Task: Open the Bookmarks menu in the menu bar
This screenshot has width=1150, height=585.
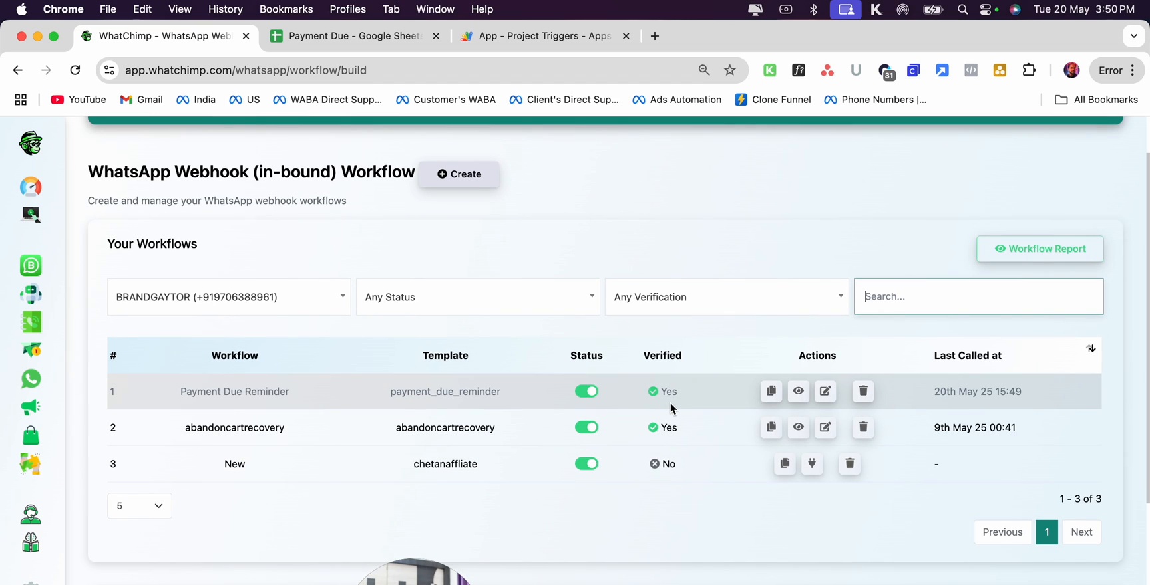Action: click(286, 9)
